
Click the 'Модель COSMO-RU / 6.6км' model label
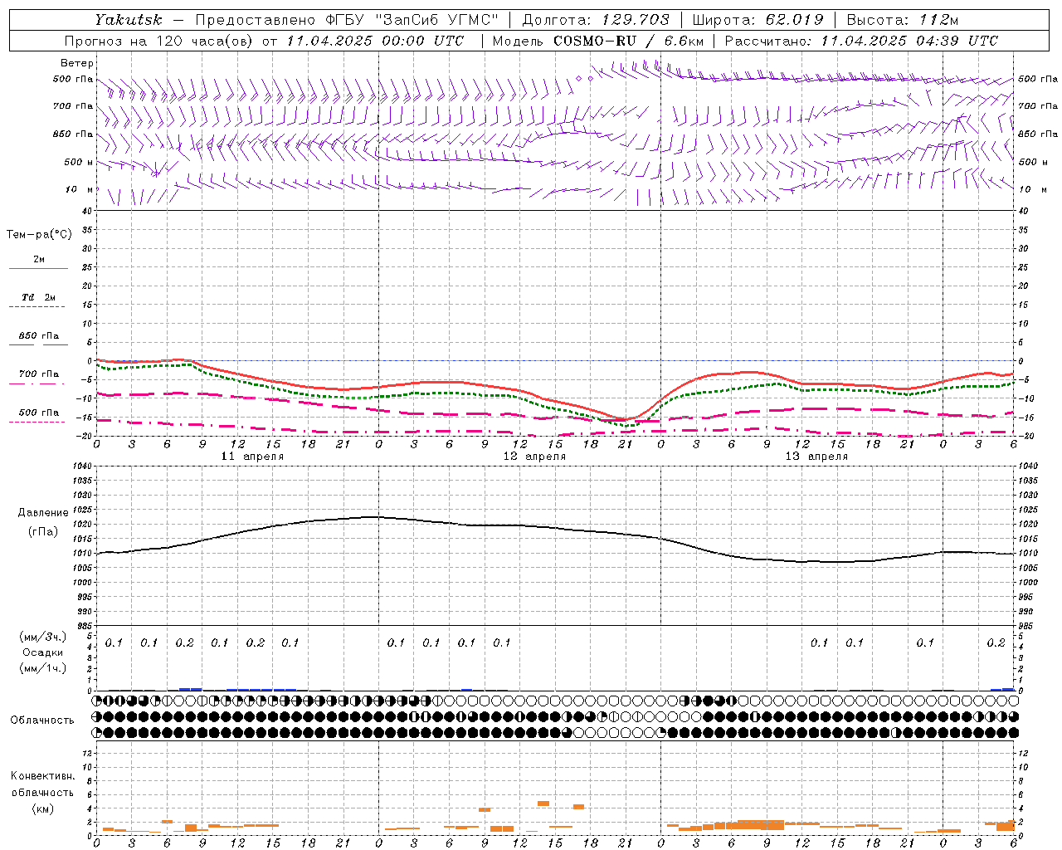pyautogui.click(x=597, y=41)
